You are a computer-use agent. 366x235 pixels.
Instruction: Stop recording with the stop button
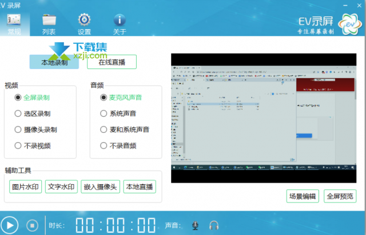point(32,225)
